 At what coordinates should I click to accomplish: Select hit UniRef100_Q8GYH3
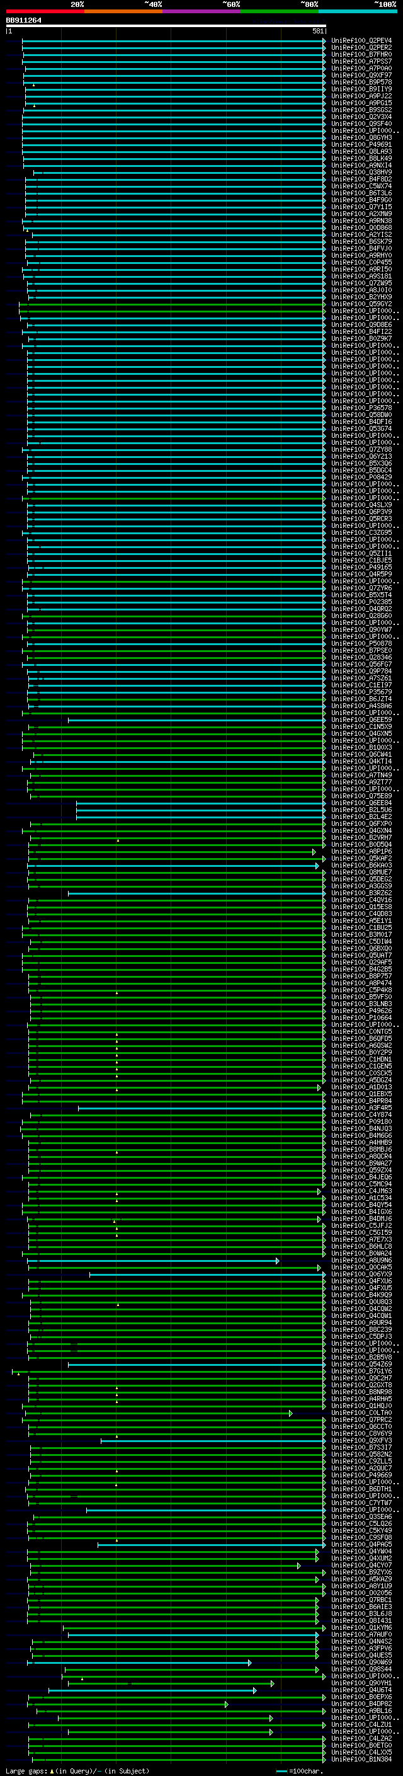[361, 138]
